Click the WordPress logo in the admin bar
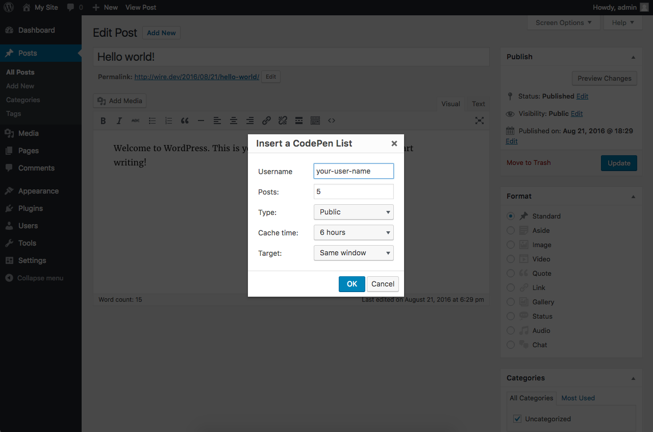 click(x=9, y=7)
